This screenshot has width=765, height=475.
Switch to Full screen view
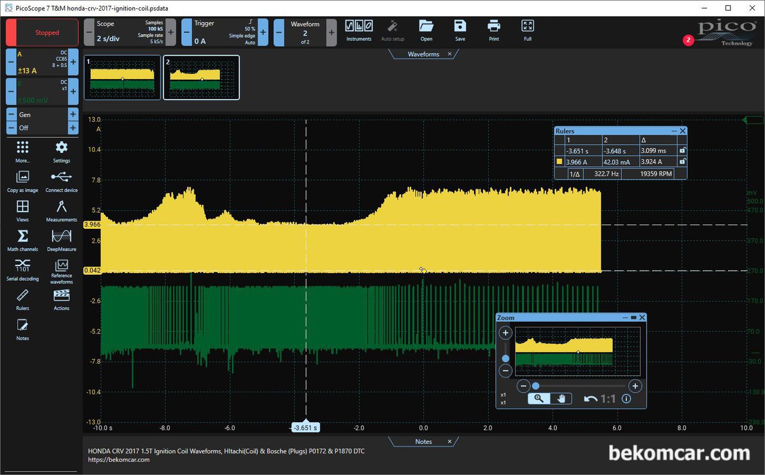click(x=527, y=31)
